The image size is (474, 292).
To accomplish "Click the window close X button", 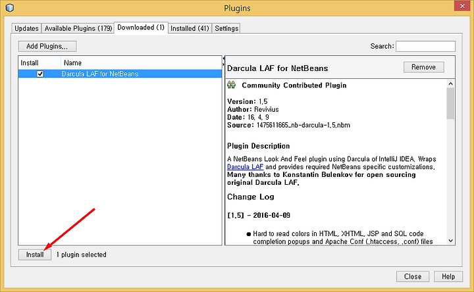I will point(462,6).
